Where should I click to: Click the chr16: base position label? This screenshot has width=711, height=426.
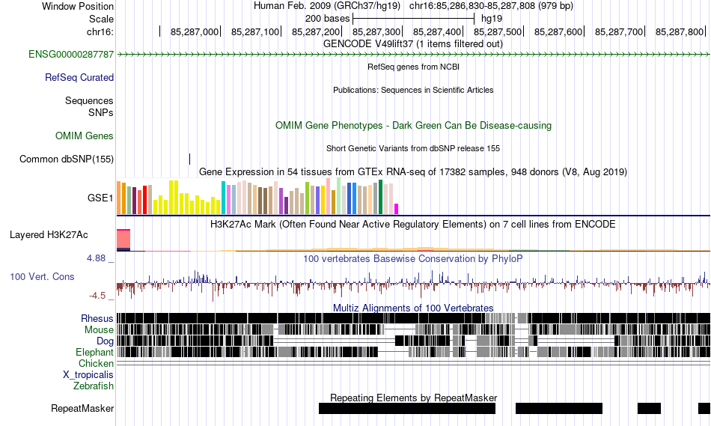[x=100, y=31]
